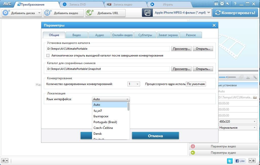
Task: Click the question mark help icon
Action: click(235, 4)
